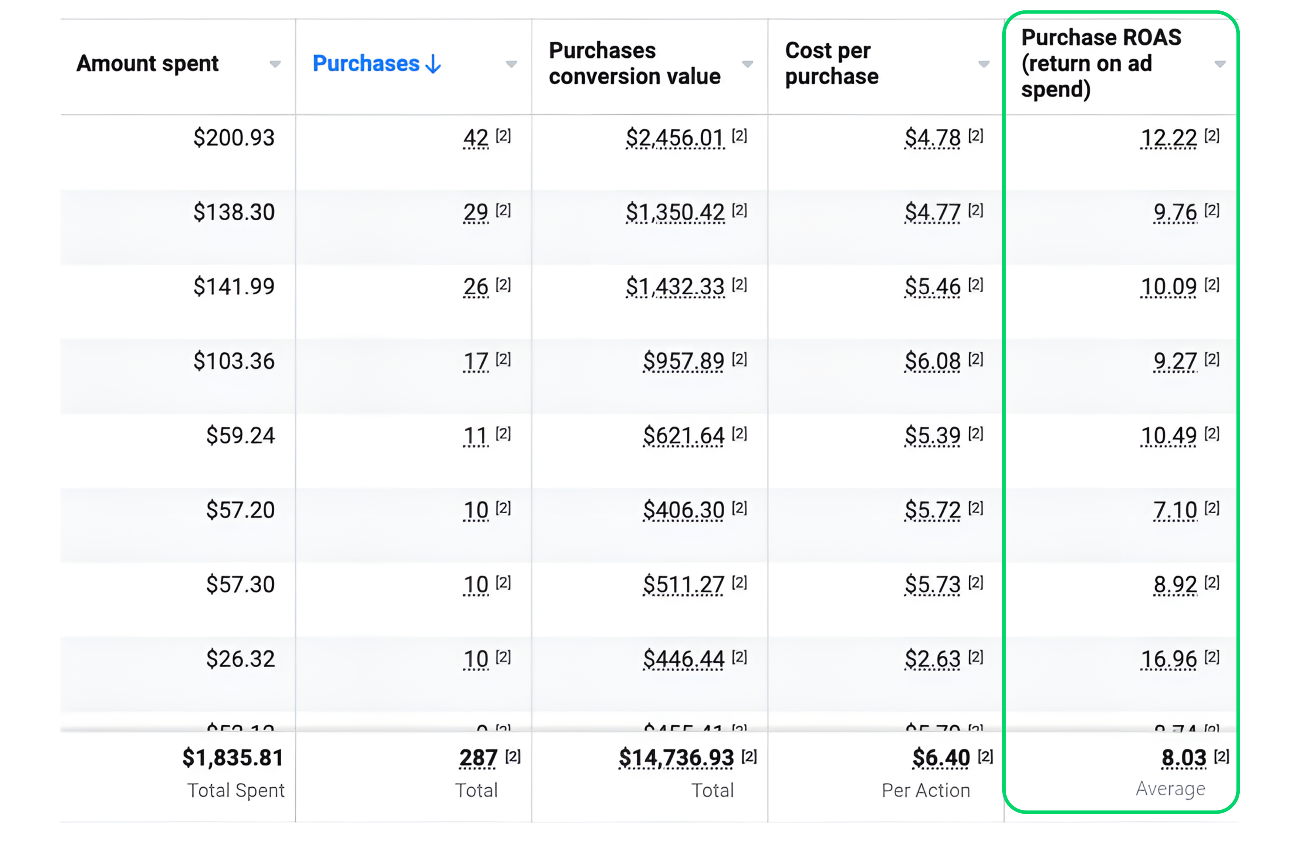Click the $59.24 amount spent cell
Screen dimensions: 1300x841
point(240,436)
